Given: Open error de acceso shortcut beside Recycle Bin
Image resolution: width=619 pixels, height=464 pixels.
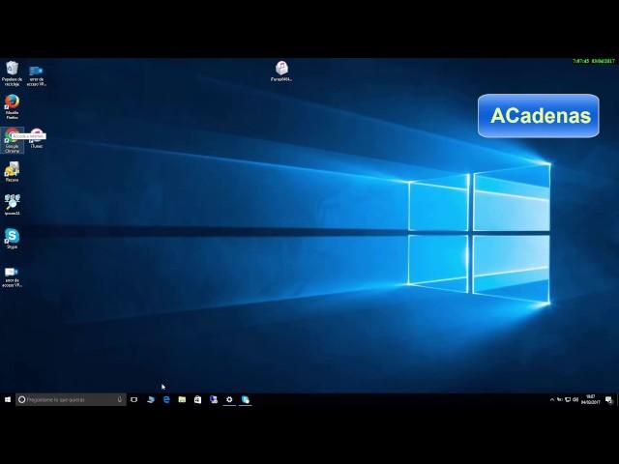Looking at the screenshot, I should point(36,75).
